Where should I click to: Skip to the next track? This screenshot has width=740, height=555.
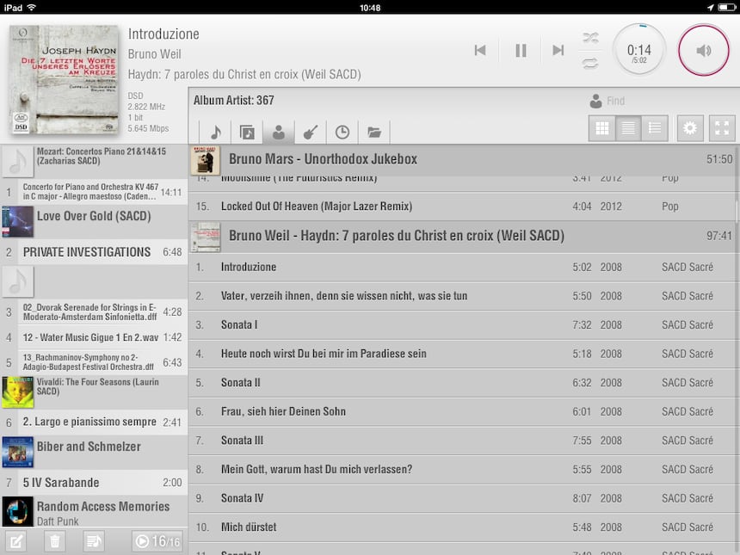pos(558,50)
